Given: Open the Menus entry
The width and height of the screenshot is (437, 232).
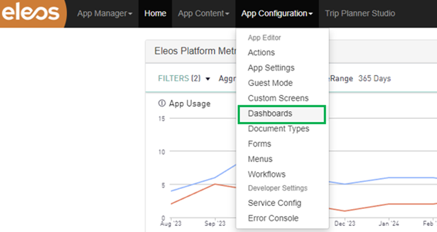Looking at the screenshot, I should click(x=260, y=159).
